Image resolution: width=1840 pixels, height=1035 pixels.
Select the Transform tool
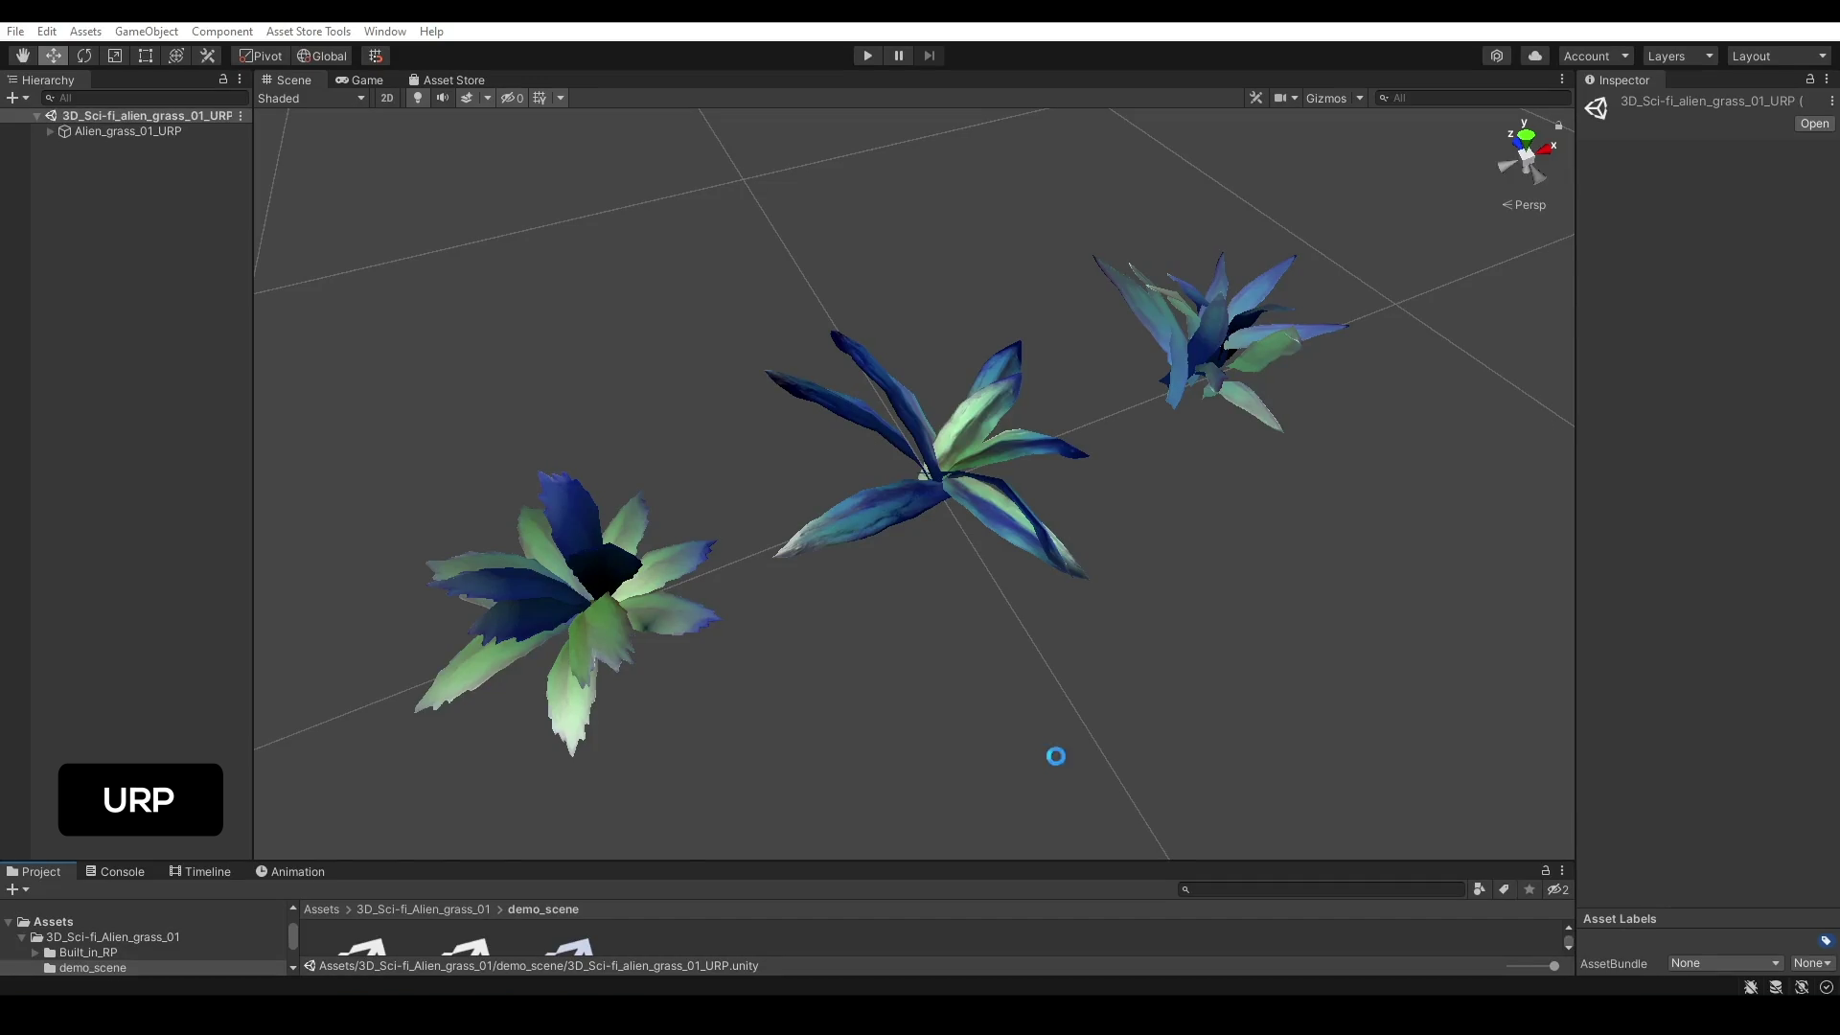pyautogui.click(x=176, y=56)
